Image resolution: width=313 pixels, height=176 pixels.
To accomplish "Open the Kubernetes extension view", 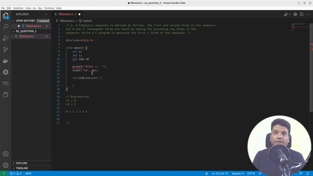I will tap(5, 72).
